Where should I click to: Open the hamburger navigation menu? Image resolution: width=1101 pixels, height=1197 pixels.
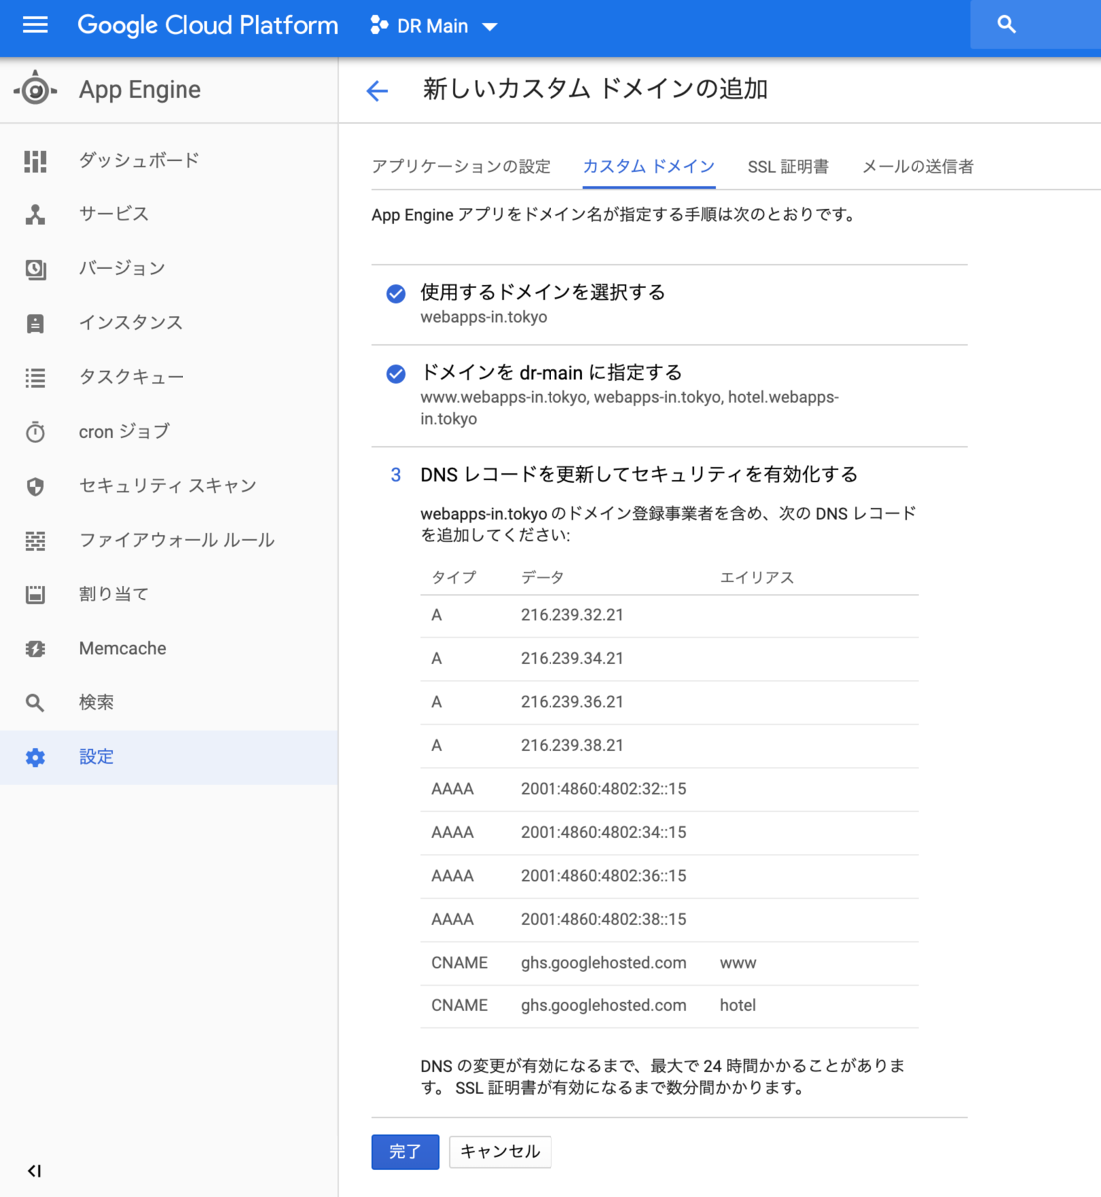(35, 25)
